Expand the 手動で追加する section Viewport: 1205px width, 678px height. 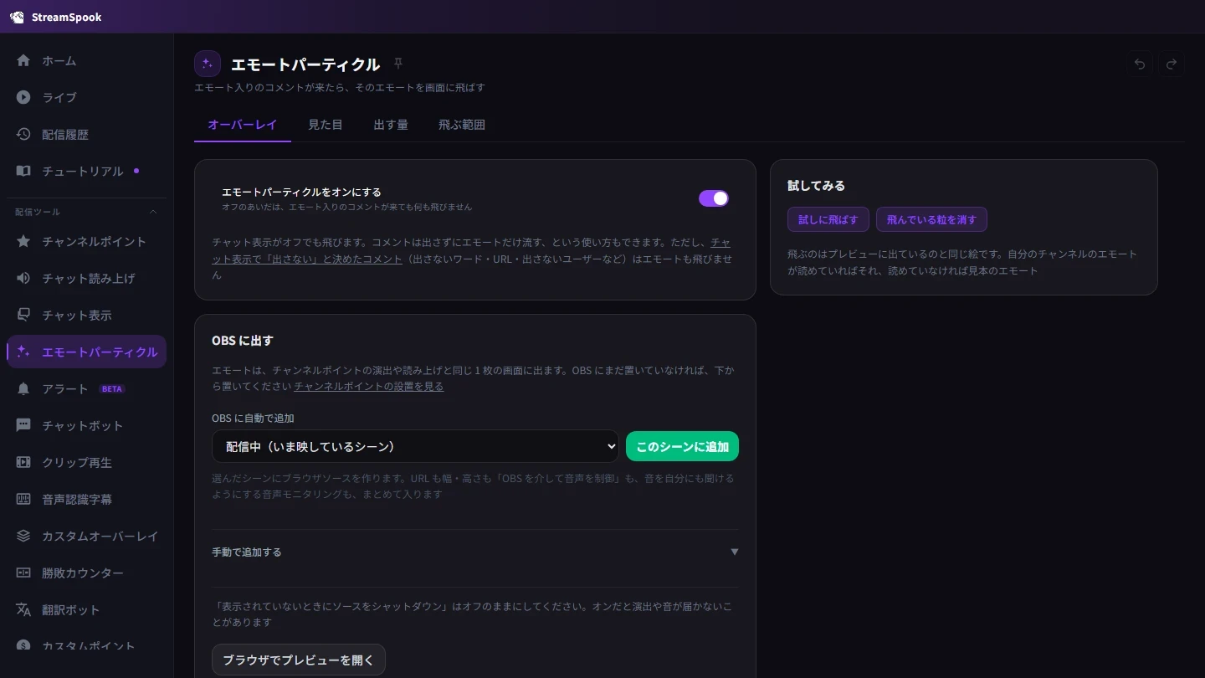coord(475,552)
